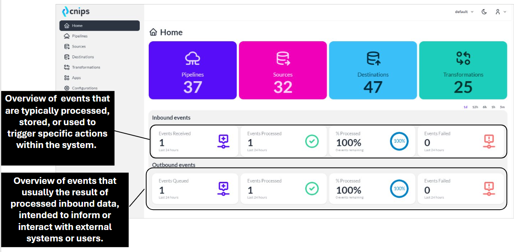Click the Apps sidebar grid icon
Screen dimensions: 514x252
[x=67, y=77]
